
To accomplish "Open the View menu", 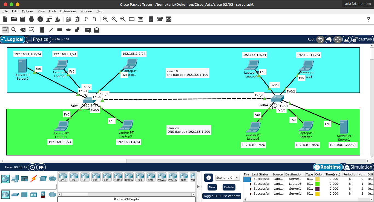I will (41, 11).
